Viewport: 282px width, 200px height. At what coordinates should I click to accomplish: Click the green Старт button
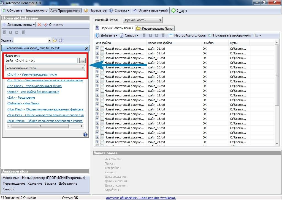point(179,11)
